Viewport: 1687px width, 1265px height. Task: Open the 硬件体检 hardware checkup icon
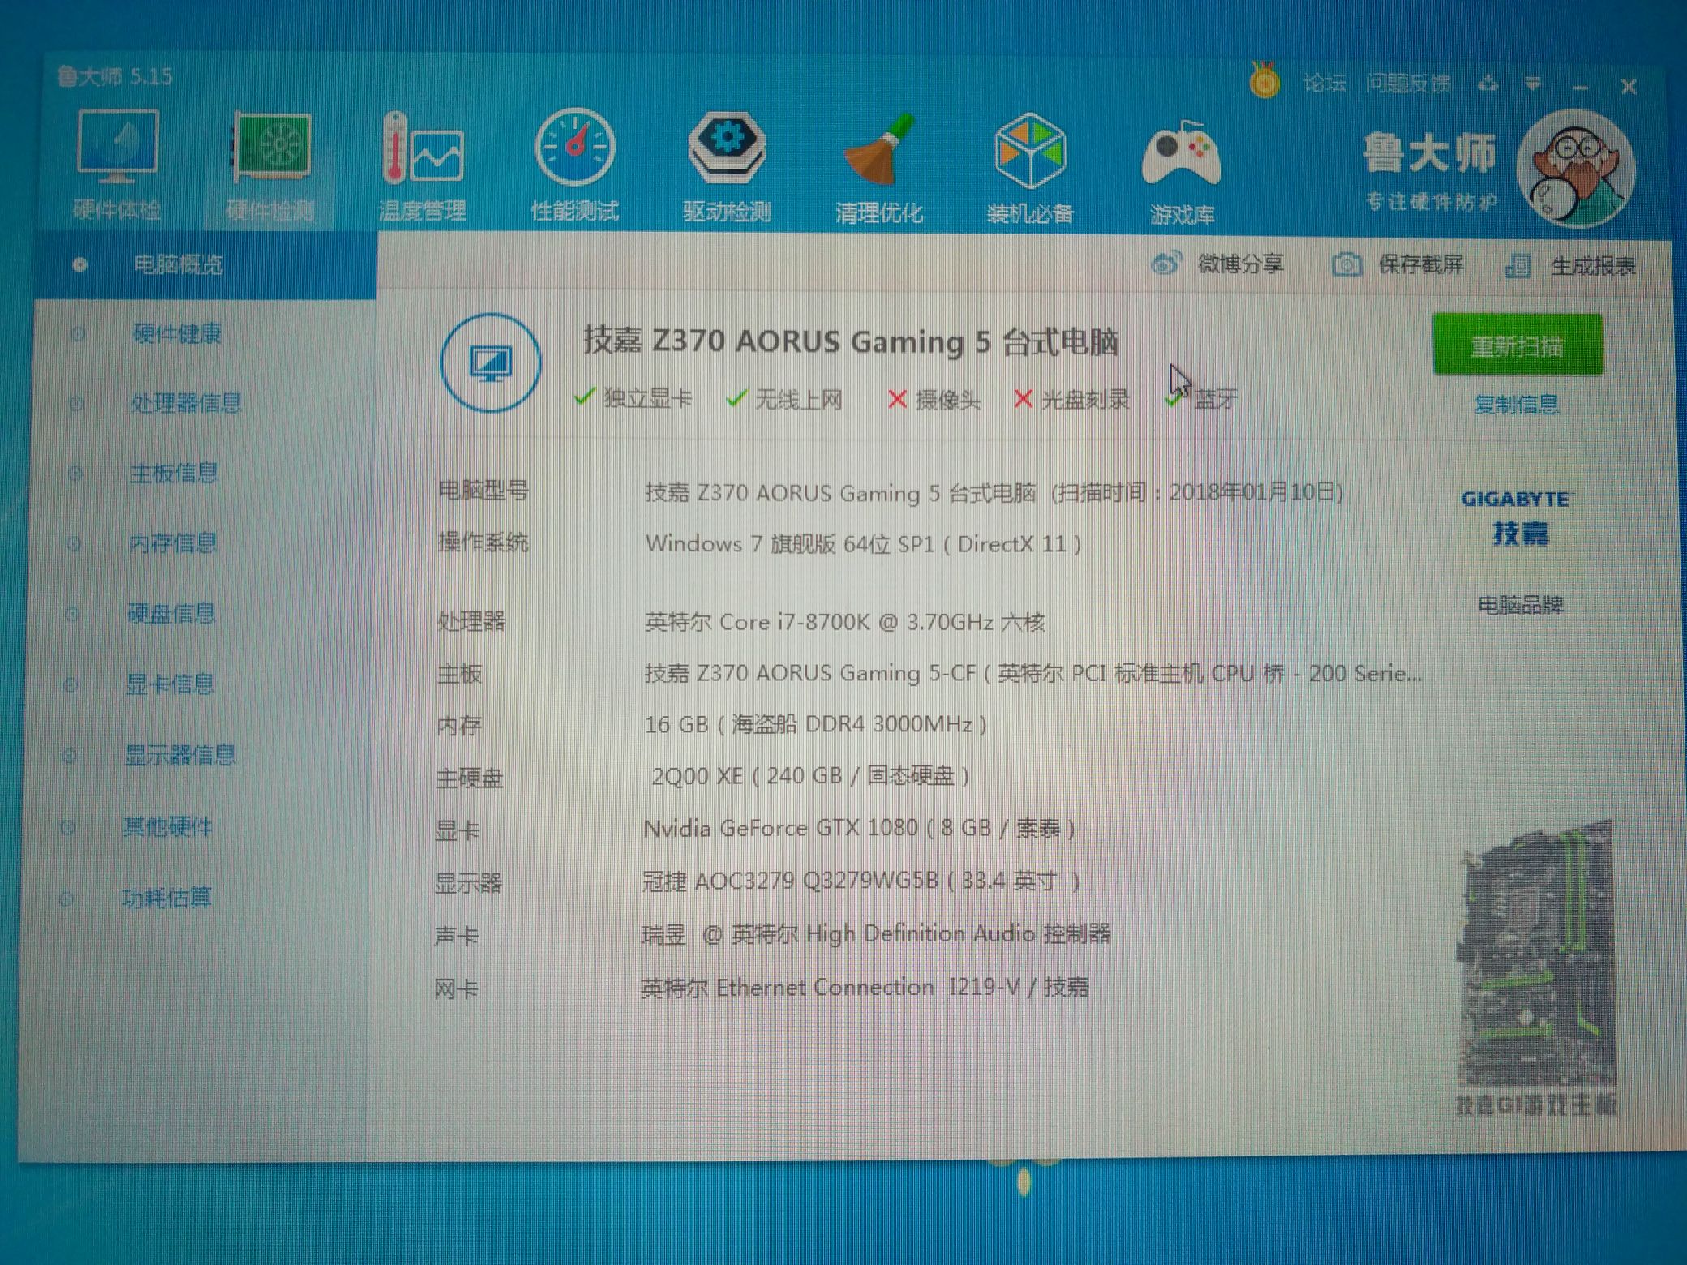117,165
